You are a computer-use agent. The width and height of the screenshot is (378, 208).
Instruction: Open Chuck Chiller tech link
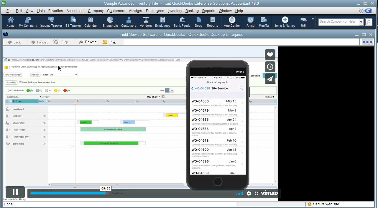point(19,123)
